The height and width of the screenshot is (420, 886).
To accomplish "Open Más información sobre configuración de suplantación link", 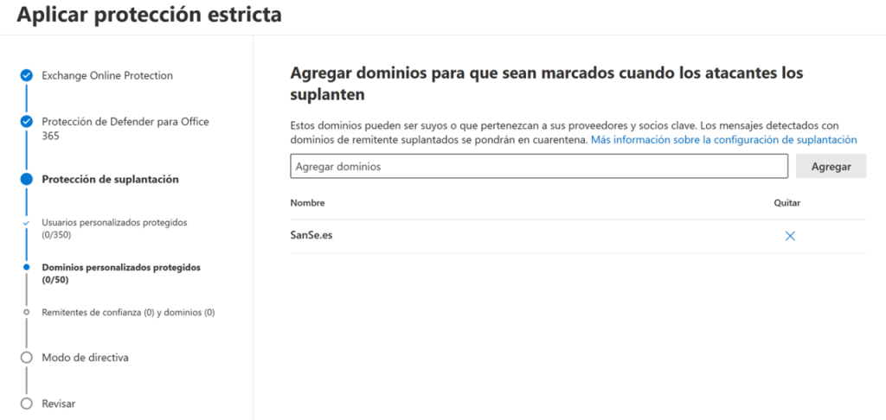I will click(x=723, y=139).
